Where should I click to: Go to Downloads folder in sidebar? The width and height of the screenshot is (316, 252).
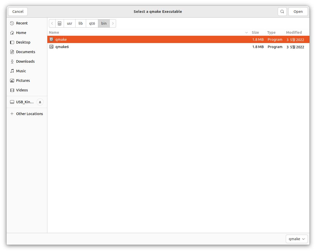click(x=27, y=61)
